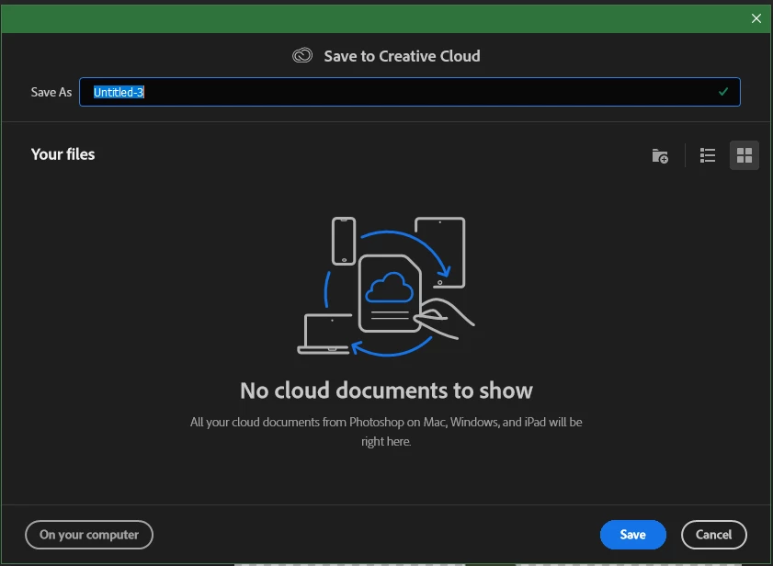
Task: Click the new folder icon
Action: 660,156
